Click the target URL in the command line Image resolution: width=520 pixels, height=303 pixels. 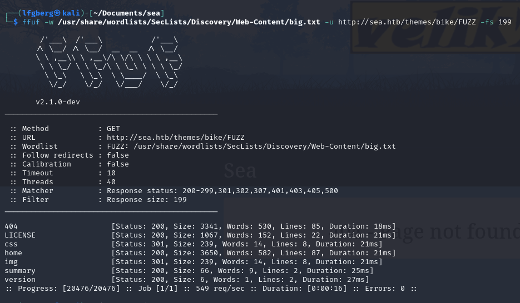pyautogui.click(x=407, y=22)
